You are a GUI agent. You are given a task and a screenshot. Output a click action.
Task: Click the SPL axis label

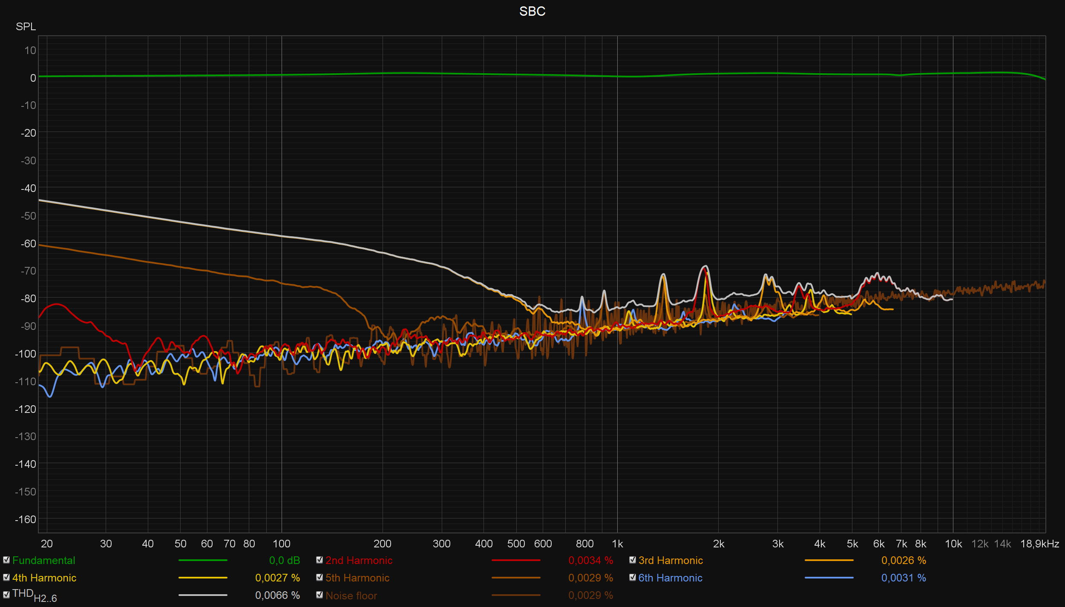(x=26, y=27)
